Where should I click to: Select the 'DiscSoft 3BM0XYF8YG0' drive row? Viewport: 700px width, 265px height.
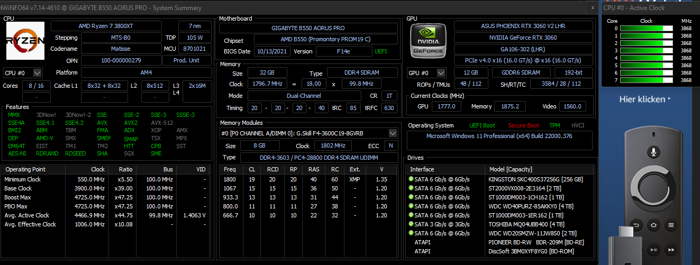click(x=502, y=251)
